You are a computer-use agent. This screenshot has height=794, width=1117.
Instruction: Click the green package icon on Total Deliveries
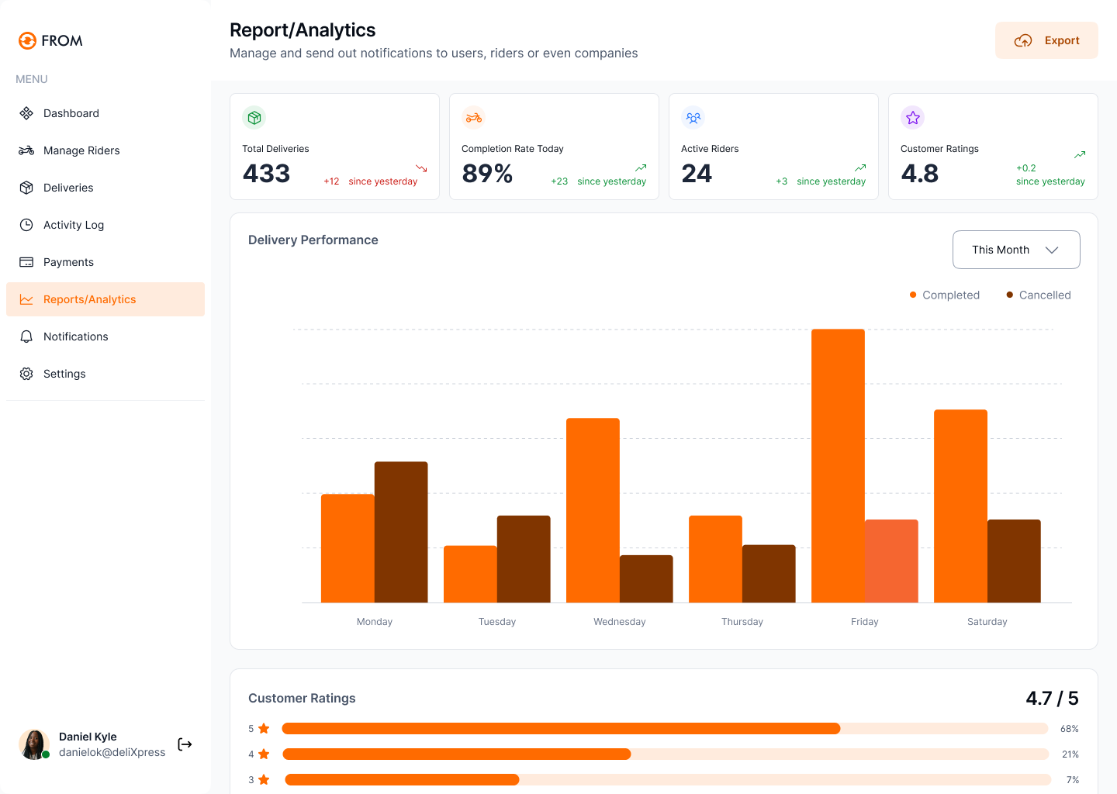coord(254,118)
